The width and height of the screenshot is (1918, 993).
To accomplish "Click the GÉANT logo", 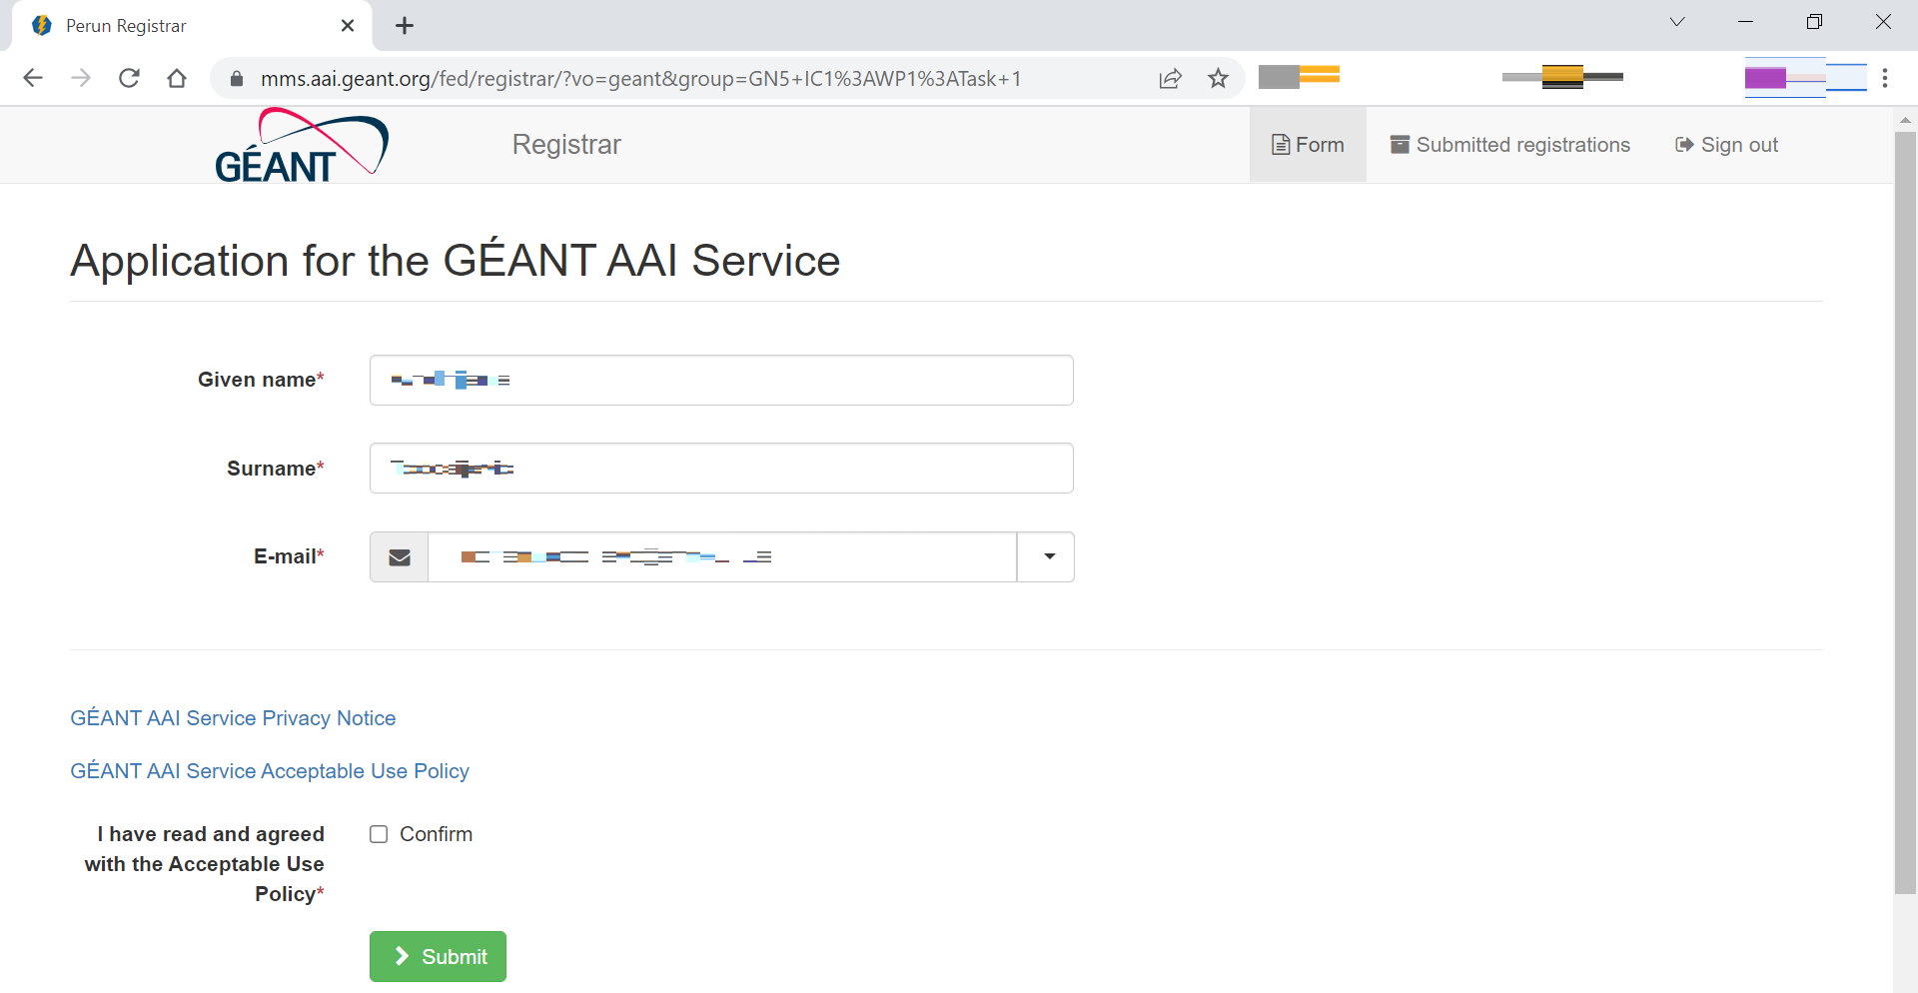I will 302,146.
